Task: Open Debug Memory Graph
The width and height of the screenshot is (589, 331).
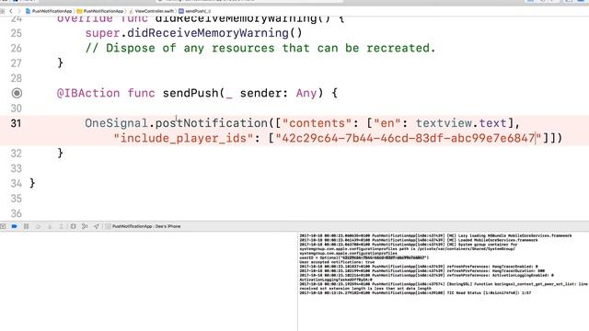Action: [85, 226]
